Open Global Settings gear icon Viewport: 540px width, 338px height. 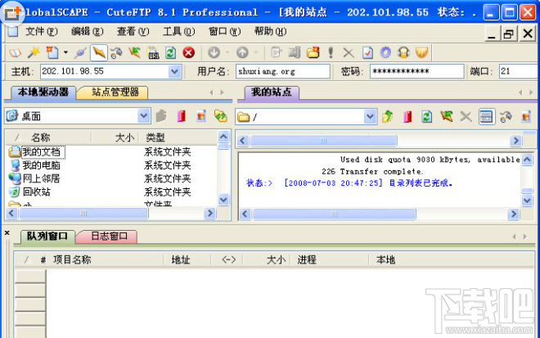[385, 52]
